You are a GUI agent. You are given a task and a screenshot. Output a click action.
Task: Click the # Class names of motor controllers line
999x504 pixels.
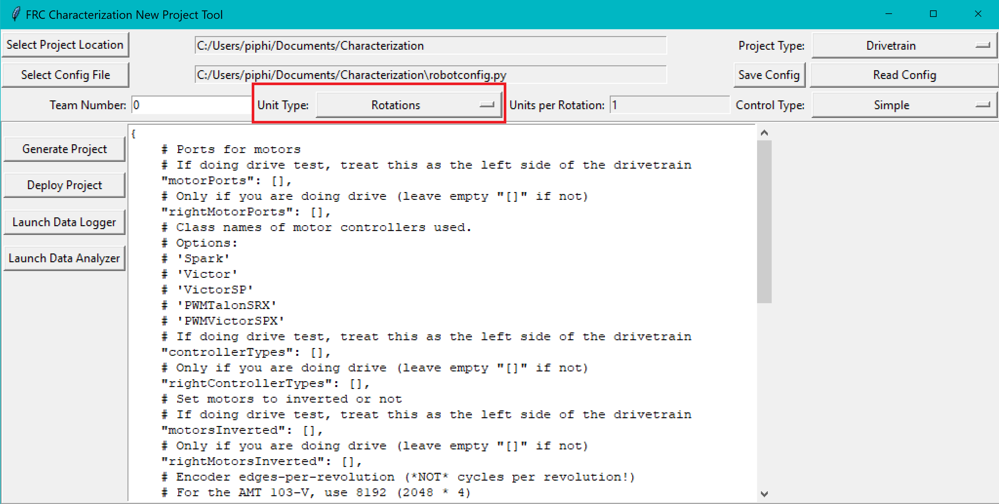click(316, 227)
